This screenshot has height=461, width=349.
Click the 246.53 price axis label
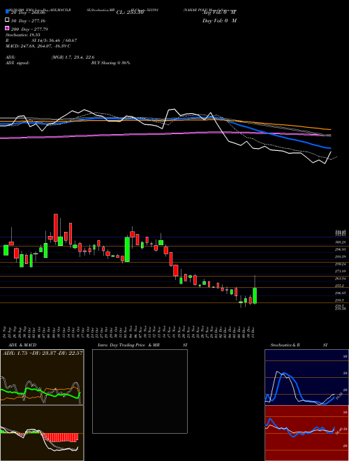[340, 293]
